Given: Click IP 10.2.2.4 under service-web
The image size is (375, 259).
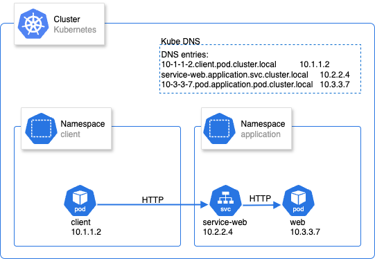Looking at the screenshot, I should pos(218,232).
